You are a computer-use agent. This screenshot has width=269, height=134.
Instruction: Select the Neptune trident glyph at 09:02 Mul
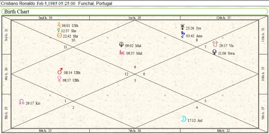coord(121,45)
